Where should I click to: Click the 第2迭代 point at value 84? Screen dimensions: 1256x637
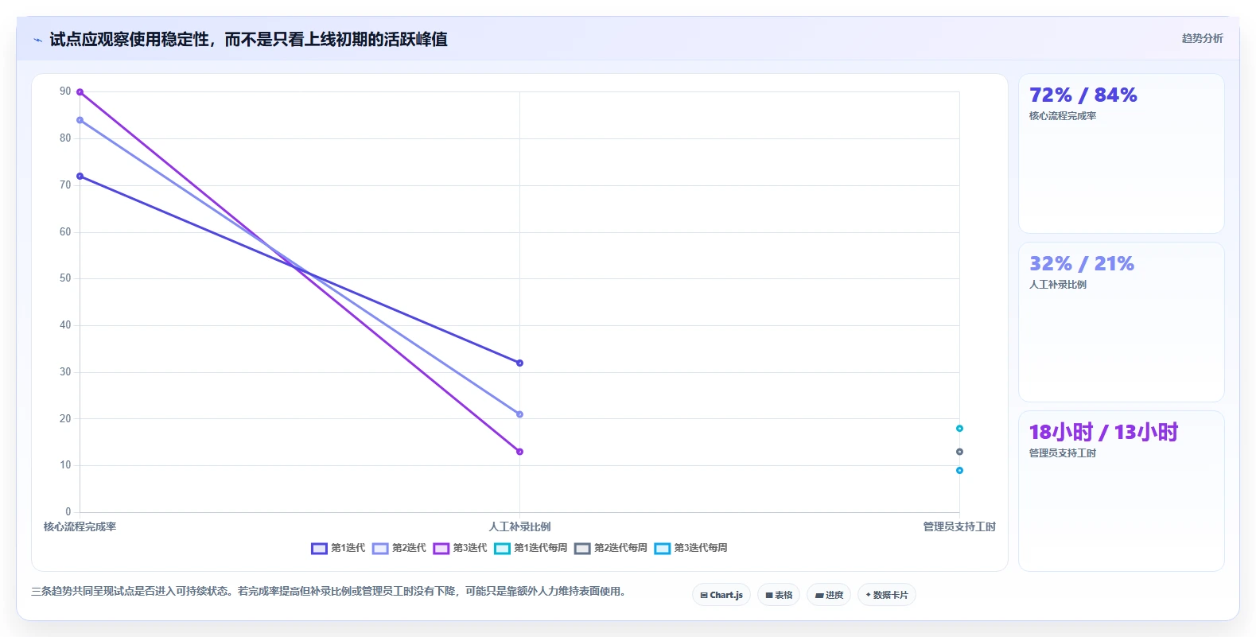(x=80, y=120)
